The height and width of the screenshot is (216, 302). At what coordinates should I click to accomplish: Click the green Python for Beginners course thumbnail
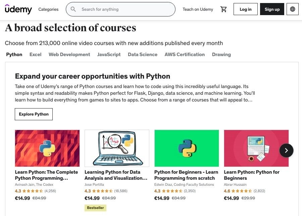(x=187, y=148)
